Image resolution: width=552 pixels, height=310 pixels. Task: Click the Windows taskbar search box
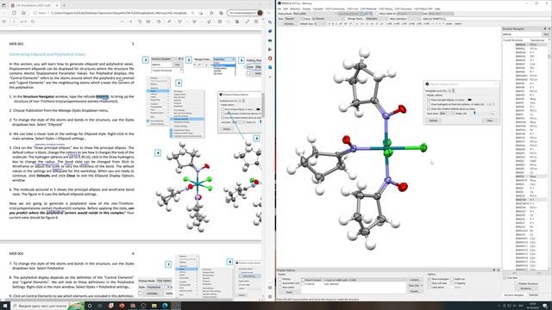(x=47, y=306)
